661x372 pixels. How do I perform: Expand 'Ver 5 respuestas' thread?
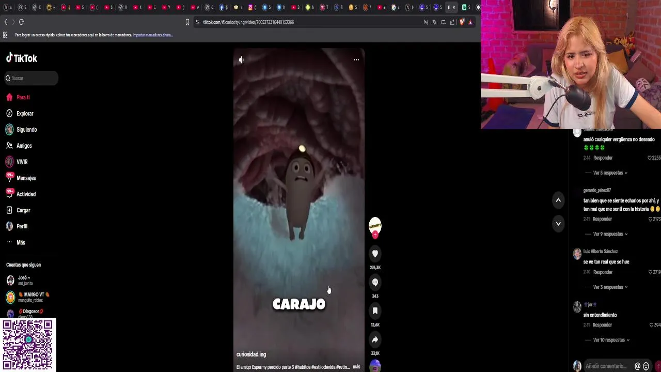tap(610, 173)
